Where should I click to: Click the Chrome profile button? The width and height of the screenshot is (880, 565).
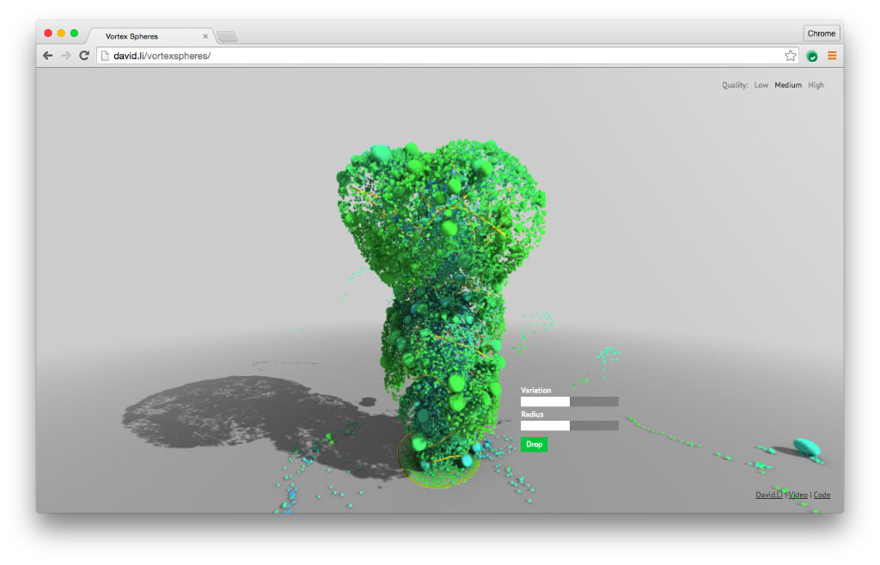[x=822, y=33]
